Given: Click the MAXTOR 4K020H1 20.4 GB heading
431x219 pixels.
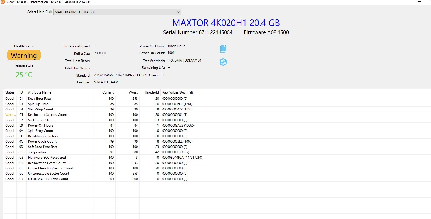Looking at the screenshot, I should [226, 23].
